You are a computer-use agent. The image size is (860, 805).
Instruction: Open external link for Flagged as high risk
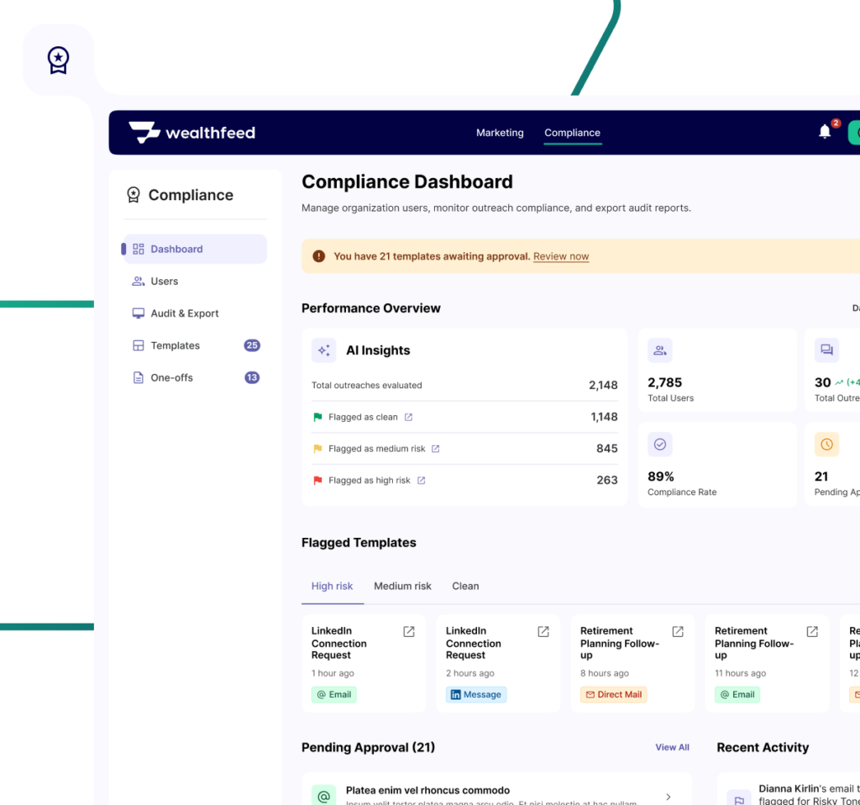(x=421, y=481)
